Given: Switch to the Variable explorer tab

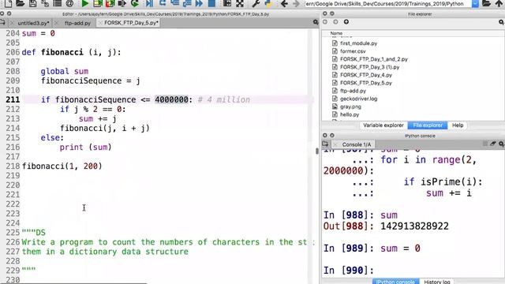Looking at the screenshot, I should 383,125.
